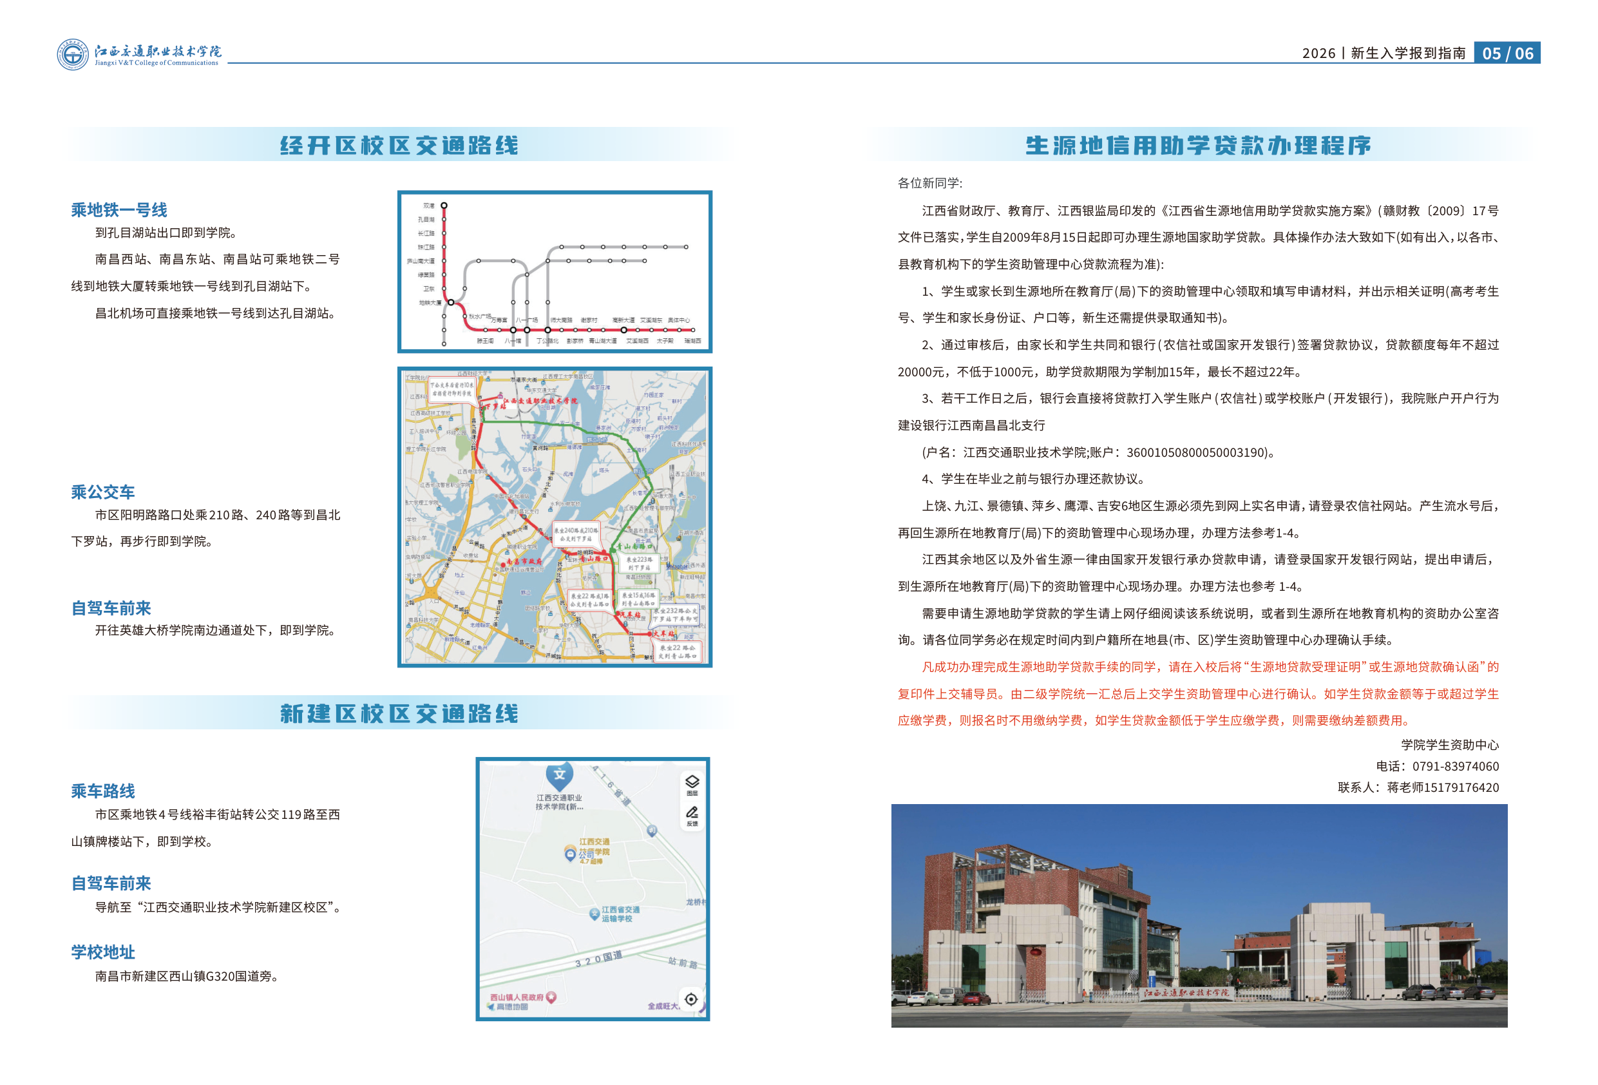Click the entrance marker on 416省道
The height and width of the screenshot is (1085, 1598).
click(651, 831)
